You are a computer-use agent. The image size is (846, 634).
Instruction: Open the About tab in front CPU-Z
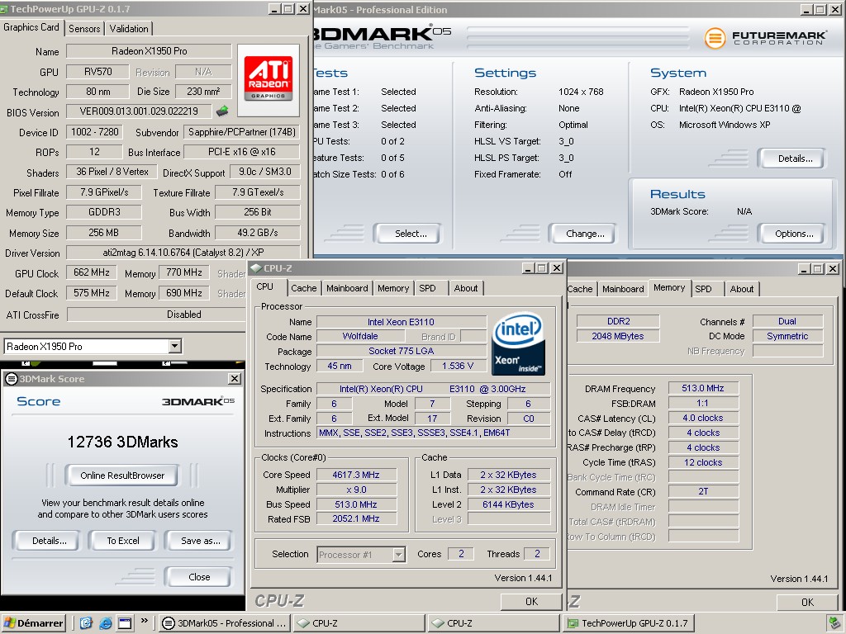(x=466, y=288)
